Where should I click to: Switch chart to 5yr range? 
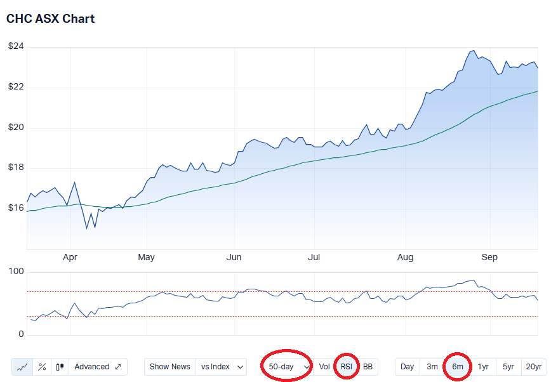point(508,367)
